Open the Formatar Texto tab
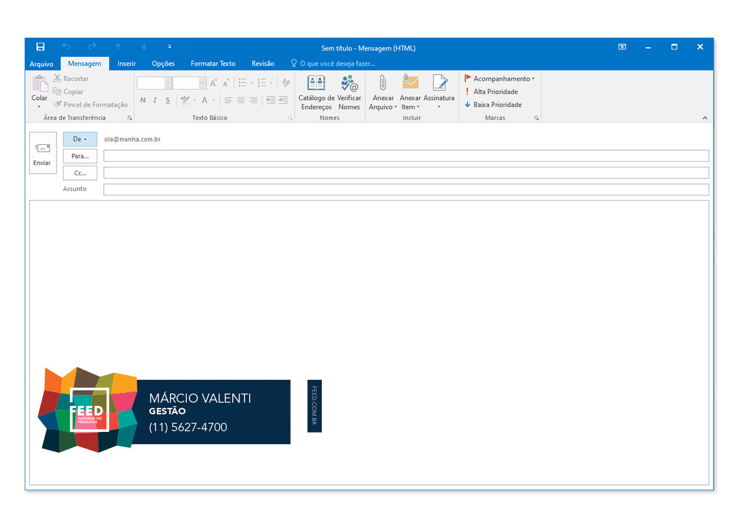Screen dimensions: 739x528 point(213,64)
